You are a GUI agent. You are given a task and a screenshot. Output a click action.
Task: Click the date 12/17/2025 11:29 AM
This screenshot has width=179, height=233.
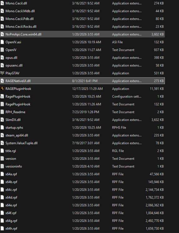(87, 89)
